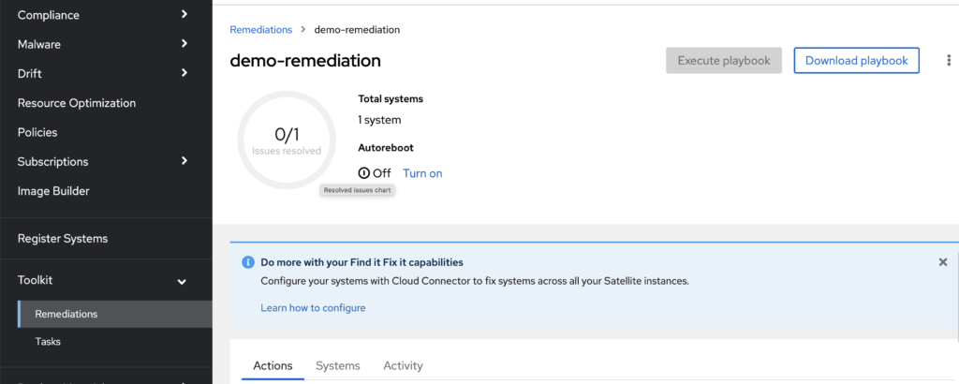Expand the Drift menu chevron

184,73
